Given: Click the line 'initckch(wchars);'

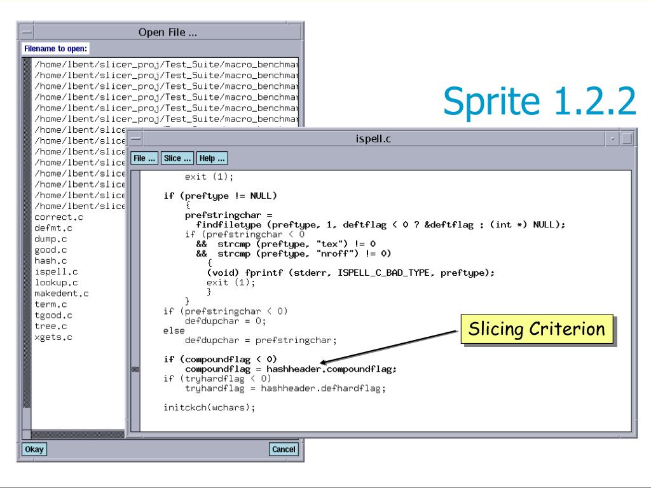Looking at the screenshot, I should pyautogui.click(x=209, y=407).
